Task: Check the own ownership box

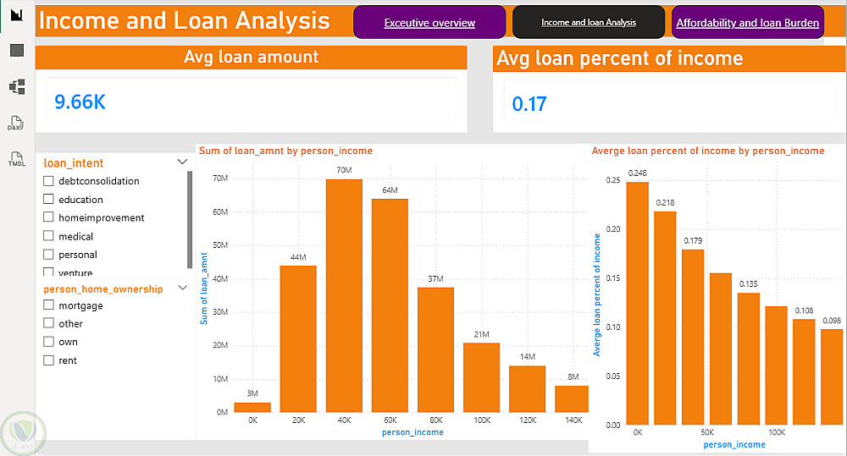Action: 48,342
